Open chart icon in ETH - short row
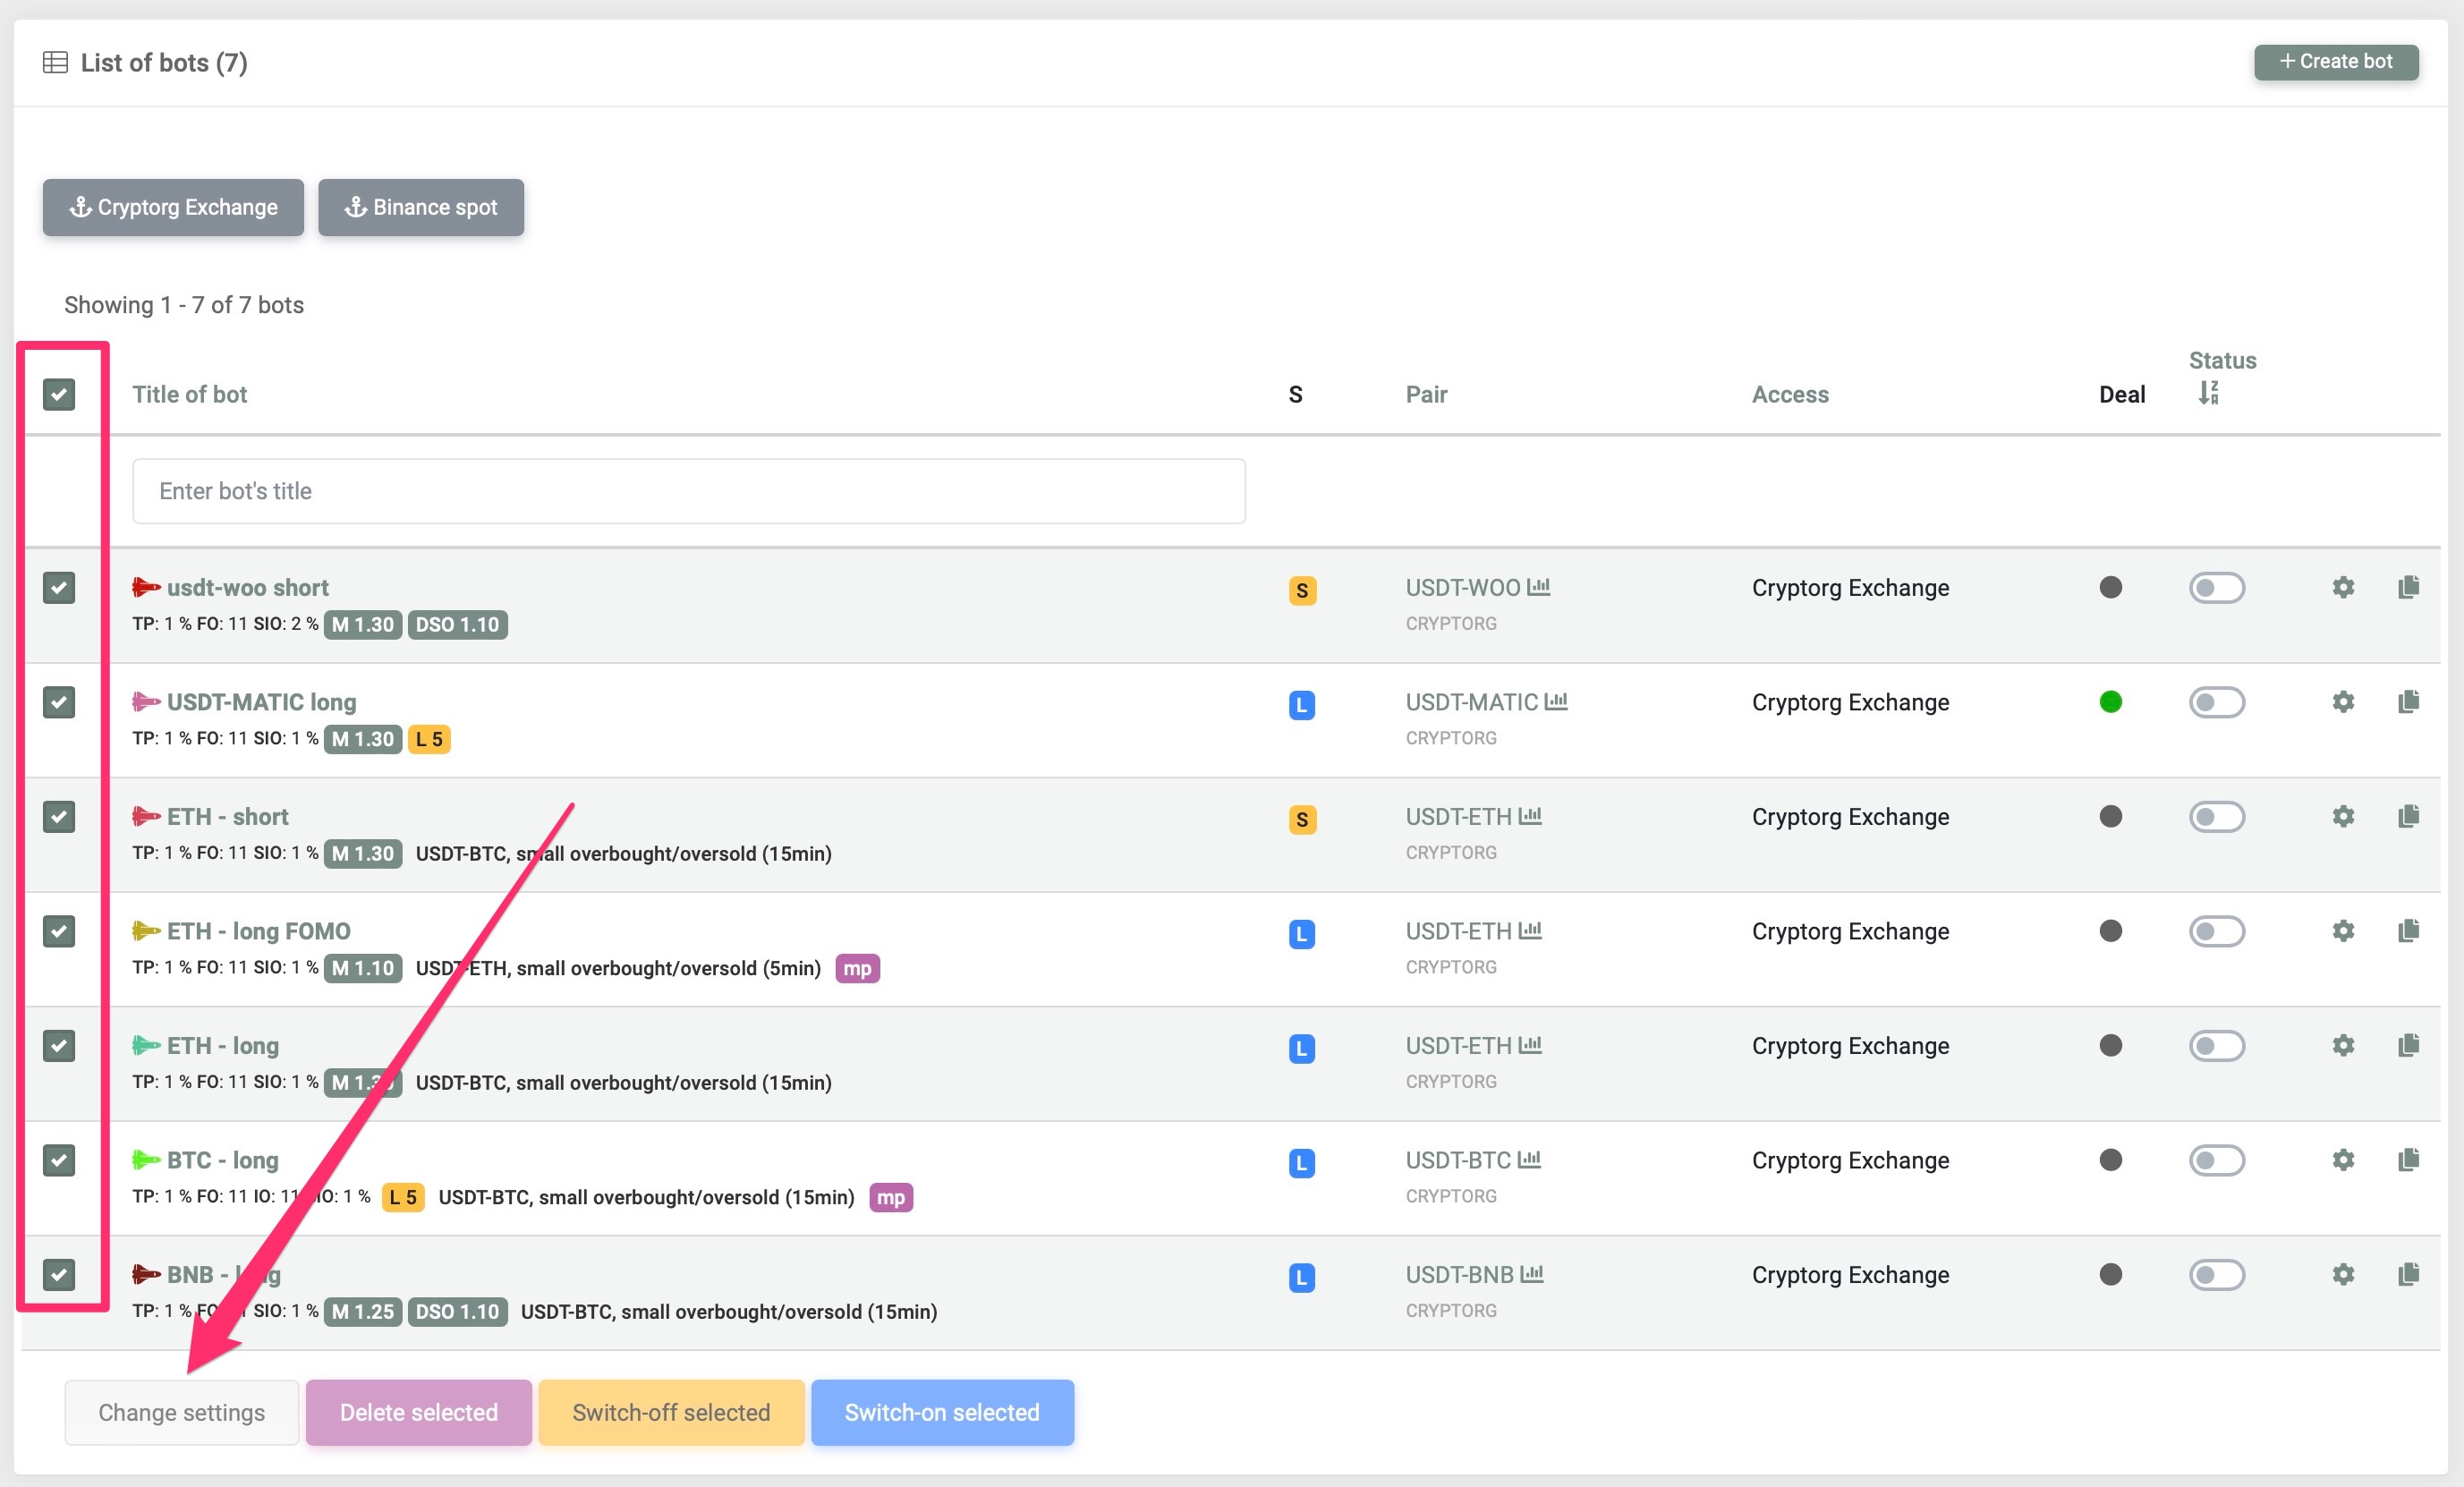The height and width of the screenshot is (1487, 2464). click(x=1530, y=816)
